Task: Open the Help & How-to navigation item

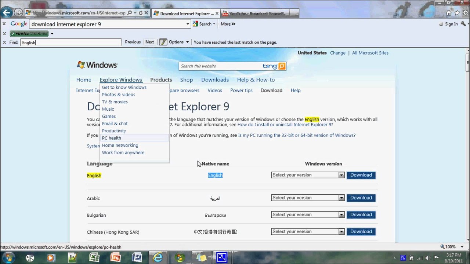Action: 256,80
